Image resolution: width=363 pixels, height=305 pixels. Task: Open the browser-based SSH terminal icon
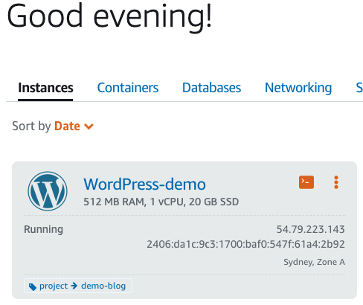[x=306, y=182]
